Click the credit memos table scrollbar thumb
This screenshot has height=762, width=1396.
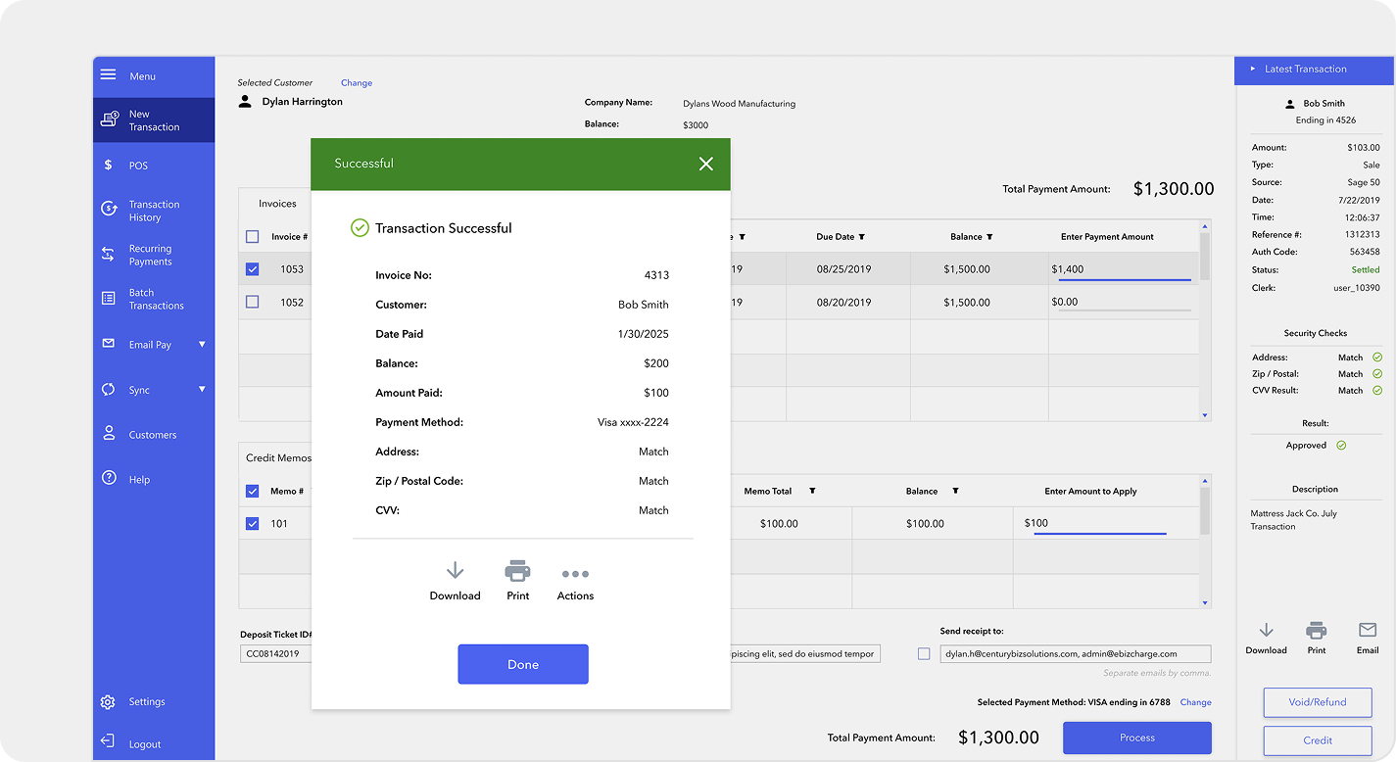(x=1205, y=510)
